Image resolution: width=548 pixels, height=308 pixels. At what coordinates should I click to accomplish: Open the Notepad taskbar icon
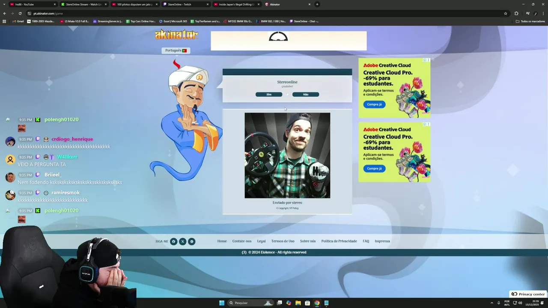[x=326, y=303]
